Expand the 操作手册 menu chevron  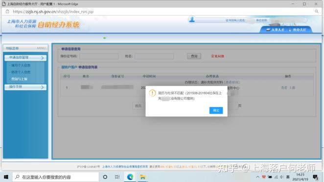tap(43, 87)
